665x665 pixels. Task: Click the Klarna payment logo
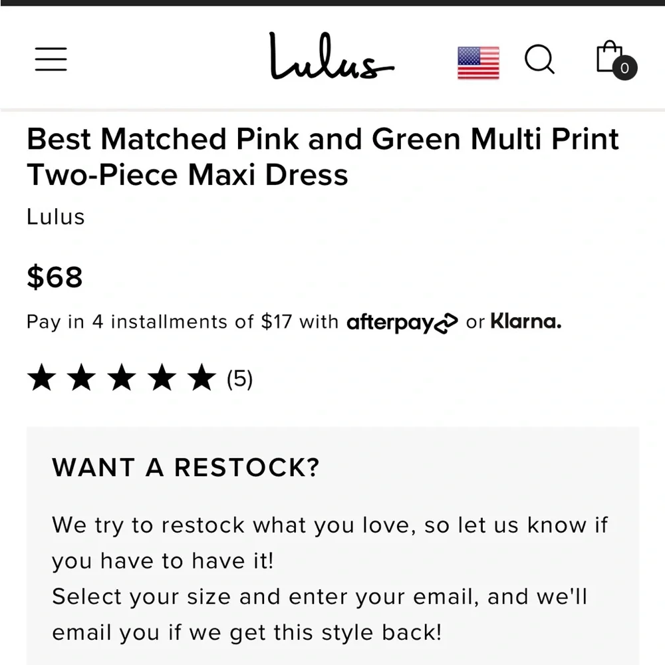[525, 321]
